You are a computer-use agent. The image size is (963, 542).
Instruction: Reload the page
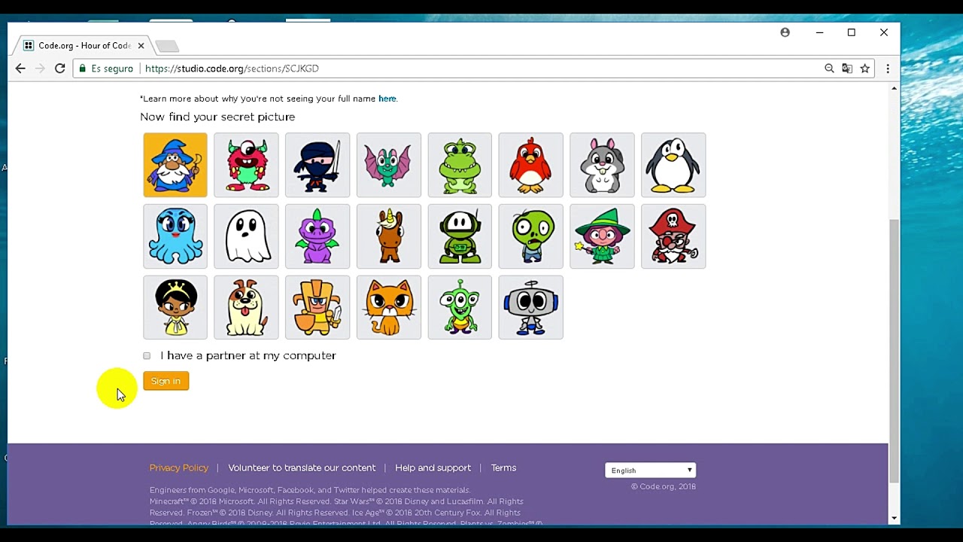click(x=60, y=69)
